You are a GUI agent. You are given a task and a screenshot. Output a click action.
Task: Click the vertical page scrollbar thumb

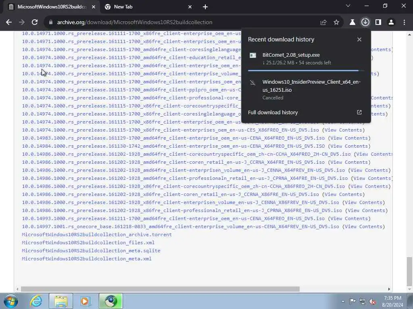click(x=409, y=272)
